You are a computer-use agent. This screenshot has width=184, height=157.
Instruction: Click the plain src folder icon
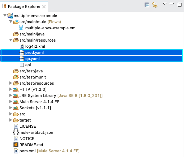pyautogui.click(x=16, y=114)
